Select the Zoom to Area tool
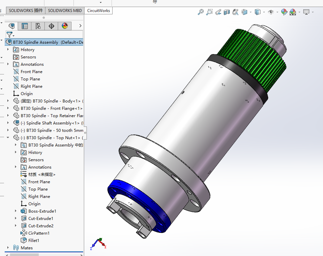Screen dimensions: 323x256 click(209, 12)
